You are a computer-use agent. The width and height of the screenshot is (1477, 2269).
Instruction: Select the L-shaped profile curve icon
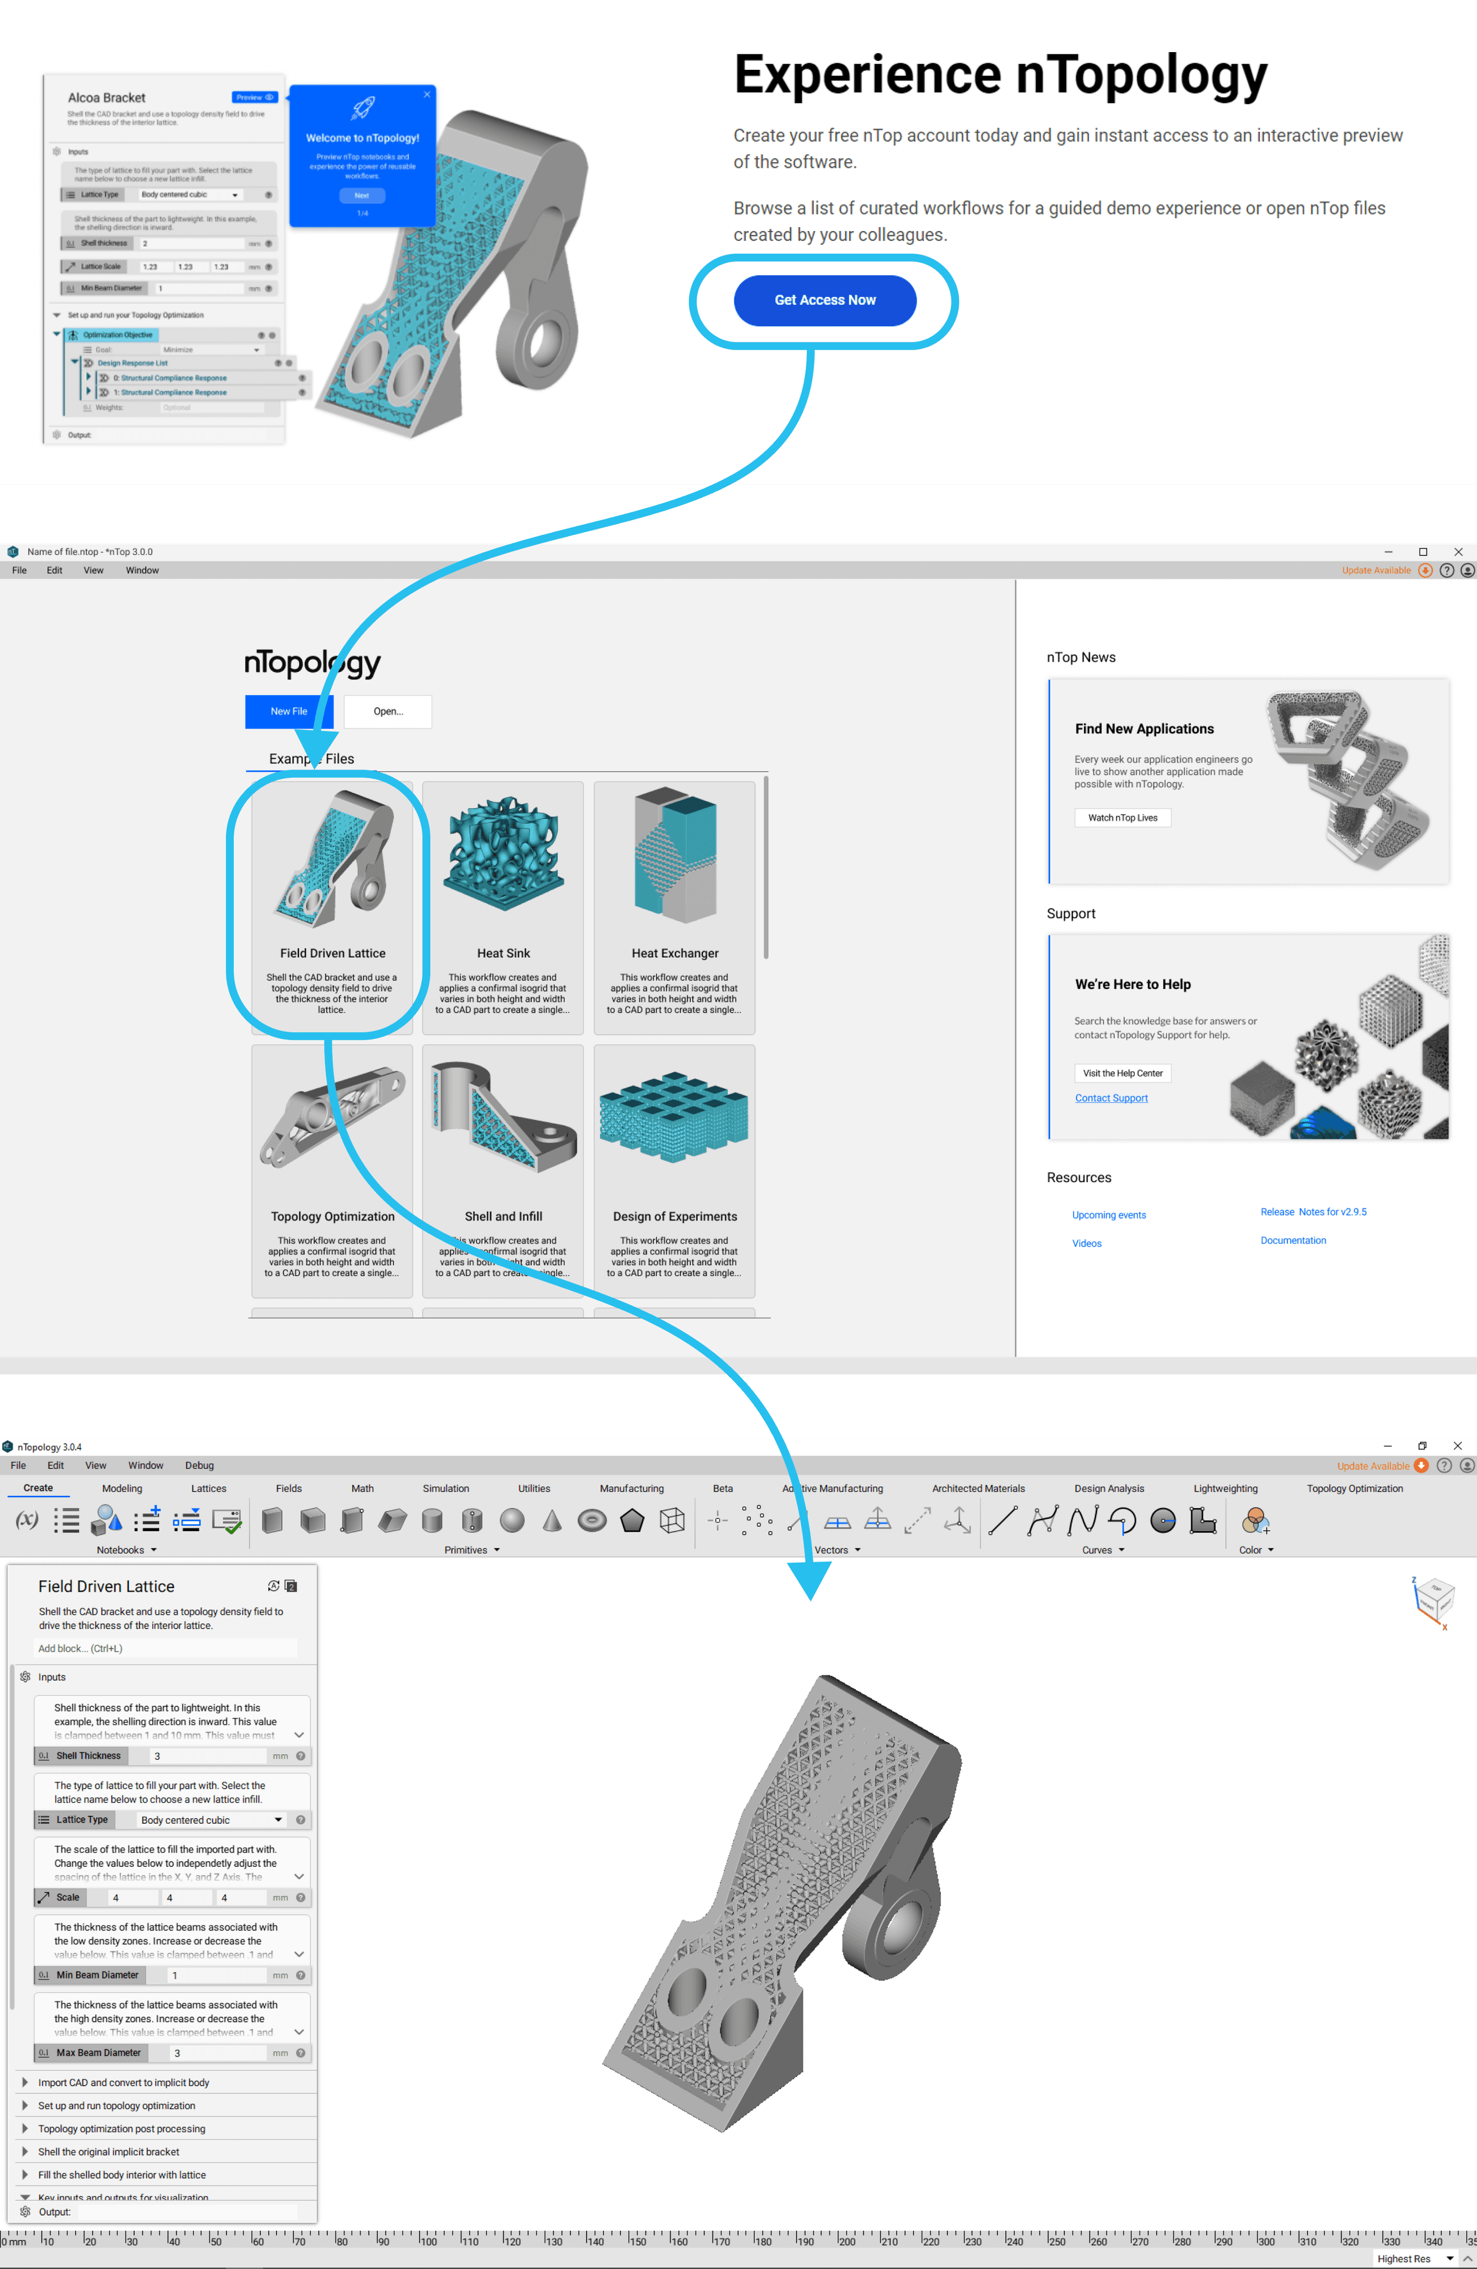click(1202, 1519)
